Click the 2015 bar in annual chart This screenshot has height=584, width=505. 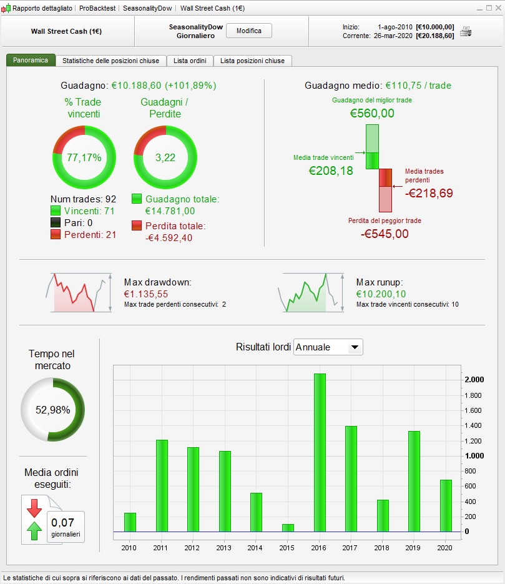tap(288, 528)
